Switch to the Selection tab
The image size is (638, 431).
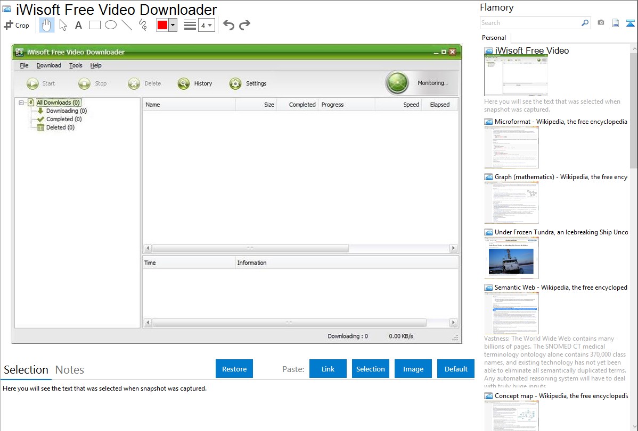pyautogui.click(x=26, y=370)
